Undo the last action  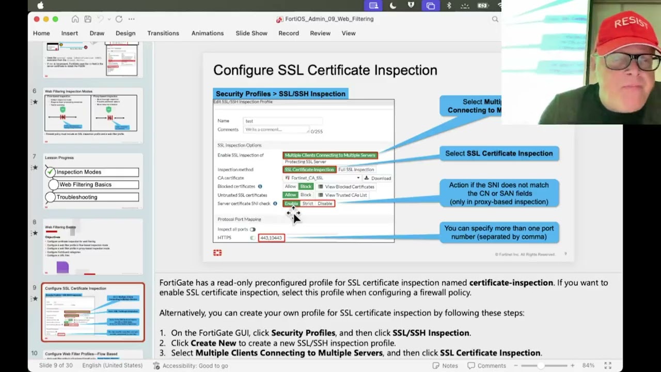tap(100, 19)
